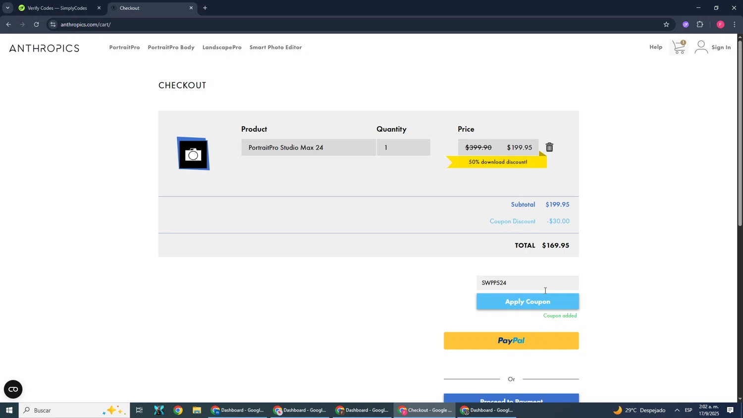Go back to previous page
The image size is (743, 418).
click(x=8, y=24)
